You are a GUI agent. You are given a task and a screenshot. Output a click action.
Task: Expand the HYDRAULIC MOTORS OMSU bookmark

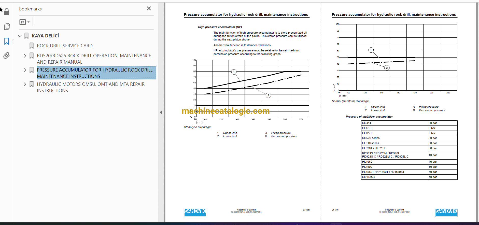pos(25,84)
